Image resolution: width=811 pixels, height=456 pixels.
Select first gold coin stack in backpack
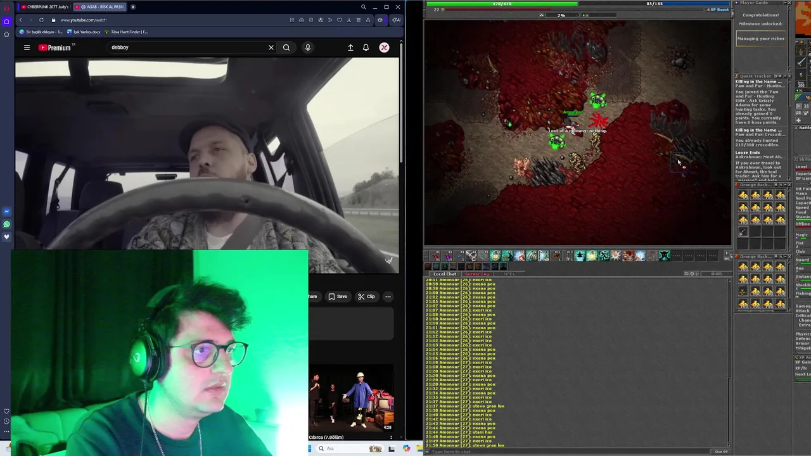(x=743, y=195)
